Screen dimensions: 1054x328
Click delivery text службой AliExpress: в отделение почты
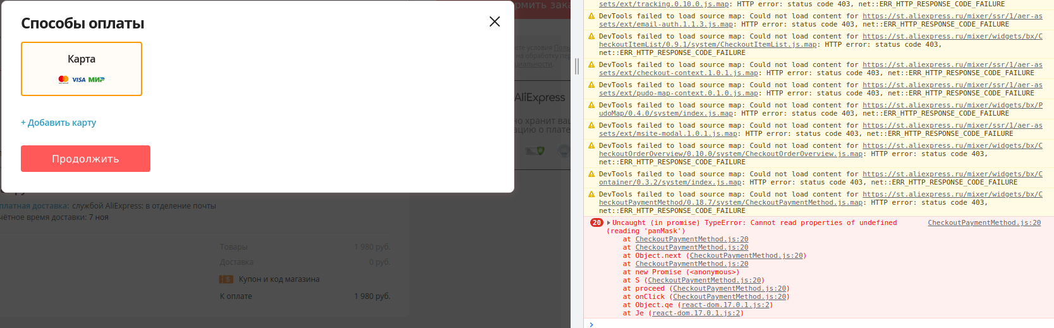point(144,206)
